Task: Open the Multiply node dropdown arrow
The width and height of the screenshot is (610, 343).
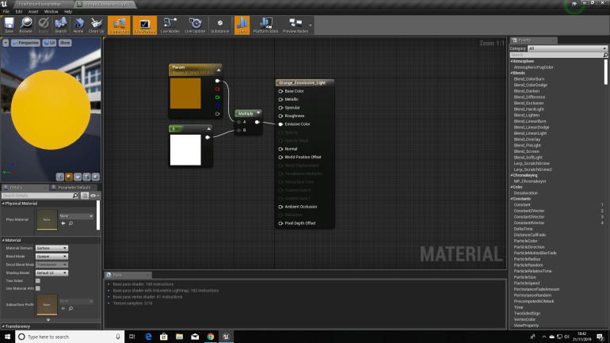Action: (x=258, y=113)
